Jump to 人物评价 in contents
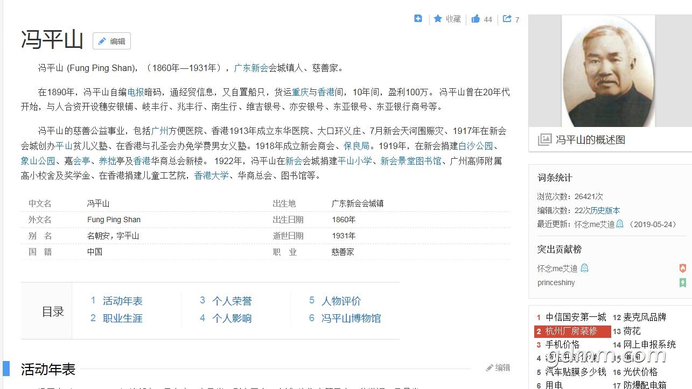 (x=341, y=301)
